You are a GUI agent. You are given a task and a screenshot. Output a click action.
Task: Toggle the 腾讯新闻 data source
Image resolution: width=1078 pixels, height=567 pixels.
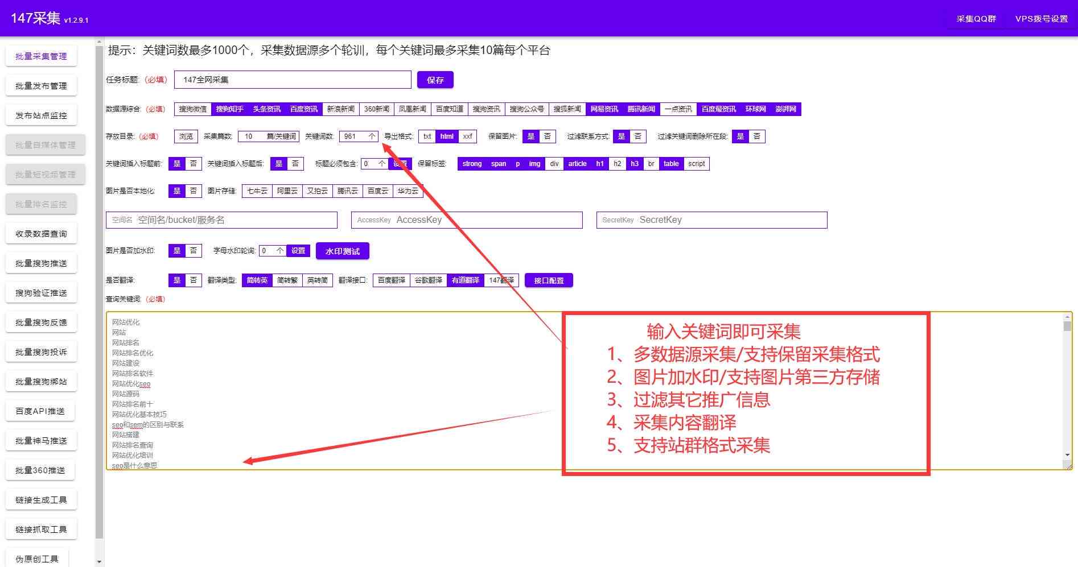tap(641, 109)
